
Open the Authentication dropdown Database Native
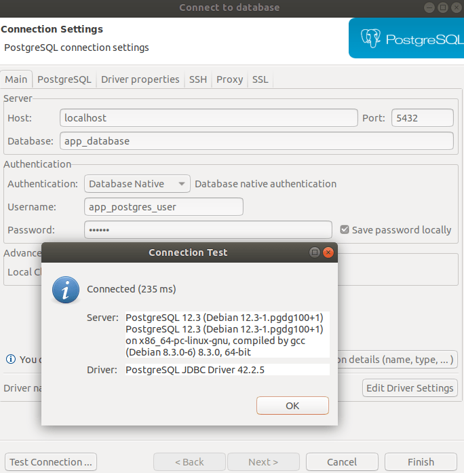137,184
